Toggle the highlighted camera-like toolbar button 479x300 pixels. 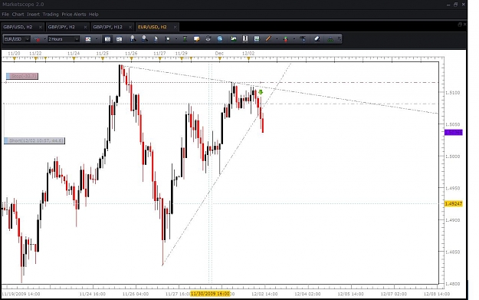click(x=107, y=39)
